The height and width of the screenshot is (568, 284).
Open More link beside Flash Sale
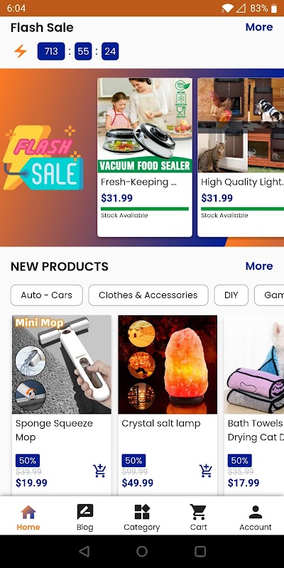click(259, 27)
